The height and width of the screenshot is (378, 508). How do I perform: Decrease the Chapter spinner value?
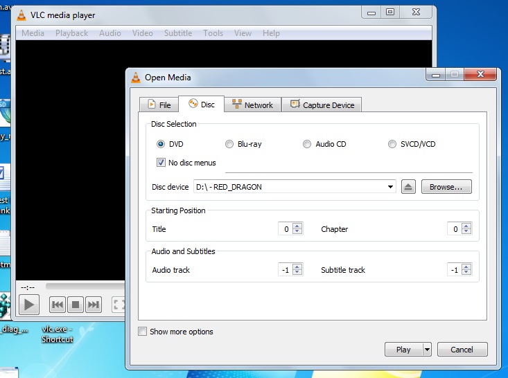[466, 231]
